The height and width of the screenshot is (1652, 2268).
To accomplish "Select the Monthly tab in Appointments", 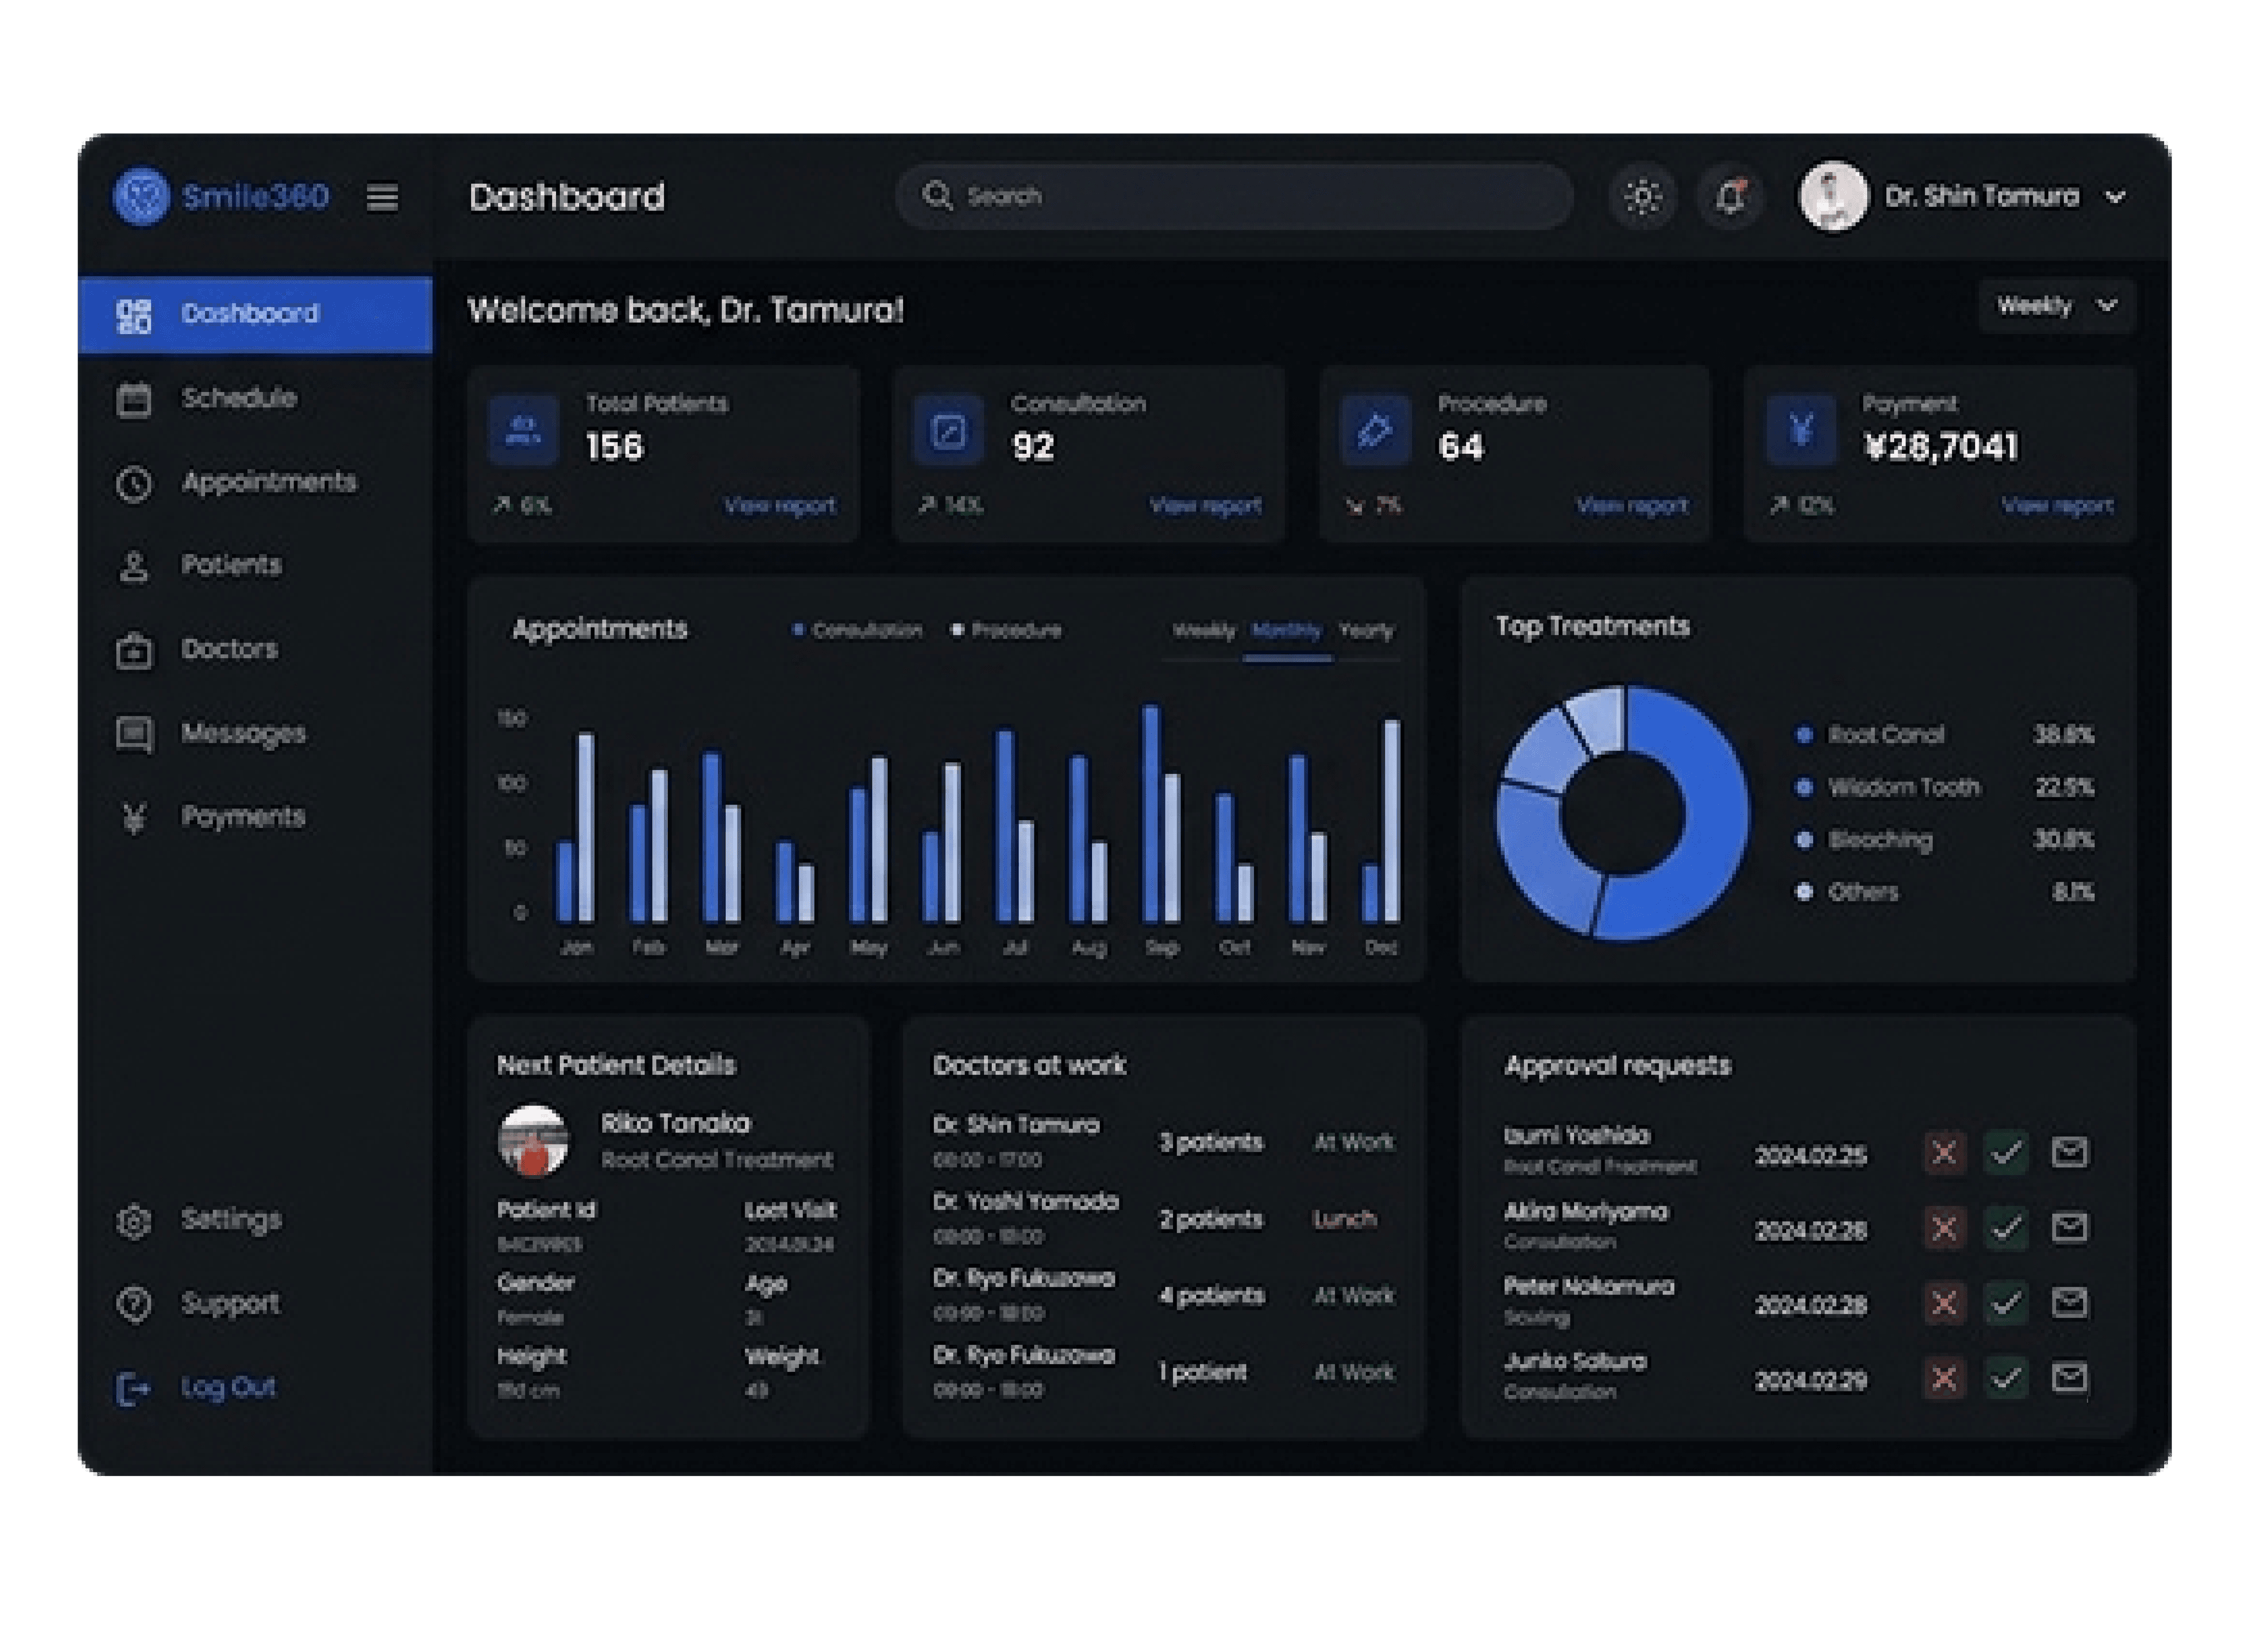I will tap(1286, 632).
